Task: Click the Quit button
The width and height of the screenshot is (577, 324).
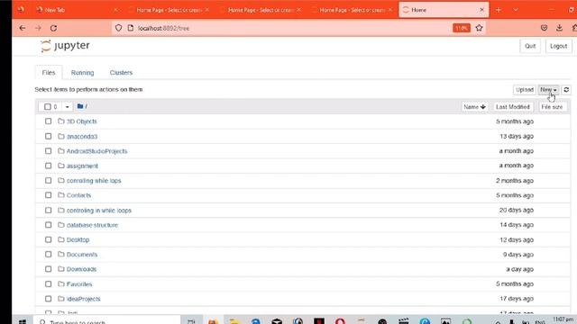Action: (530, 46)
